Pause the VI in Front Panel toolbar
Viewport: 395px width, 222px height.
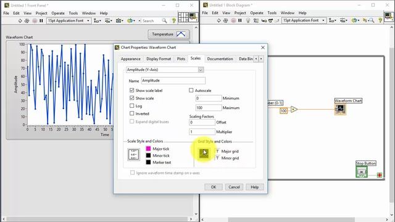point(41,20)
